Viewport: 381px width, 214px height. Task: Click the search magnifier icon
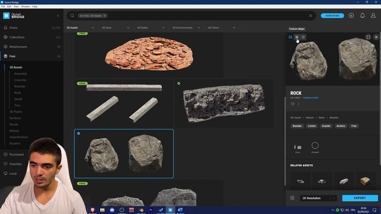[x=72, y=16]
